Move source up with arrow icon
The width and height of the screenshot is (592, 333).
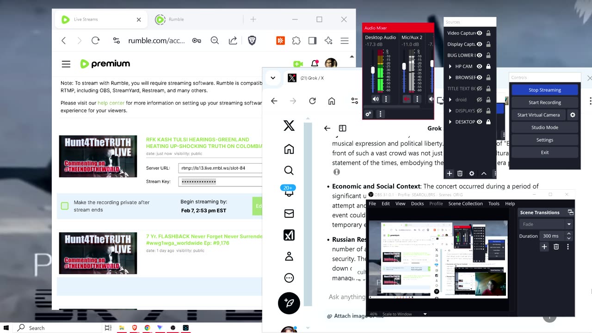484,173
